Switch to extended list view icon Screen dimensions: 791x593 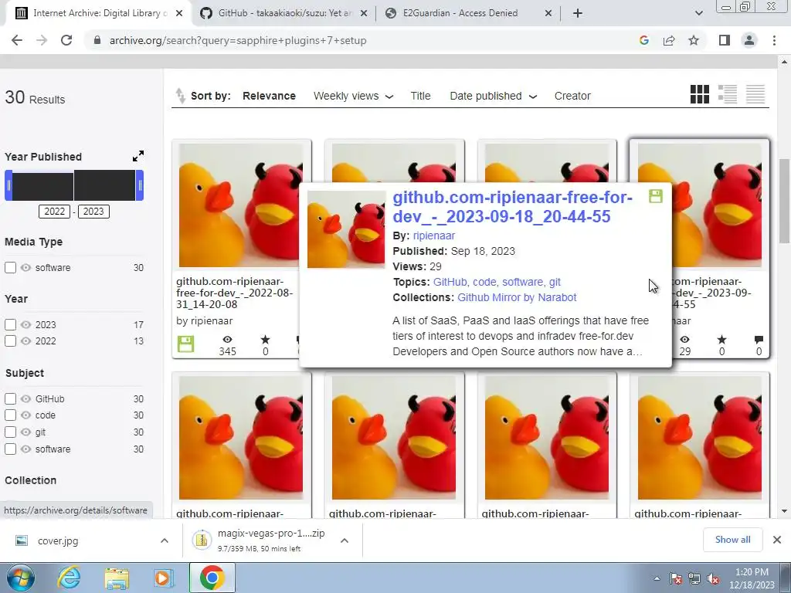point(728,94)
